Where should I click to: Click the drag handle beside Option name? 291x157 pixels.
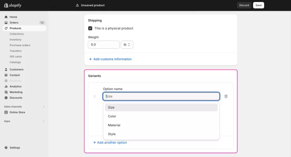pyautogui.click(x=94, y=96)
